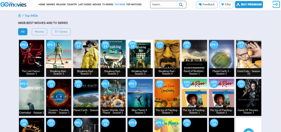Image resolution: width=281 pixels, height=132 pixels.
Task: Open Band of Brothers Season 1 poster
Action: click(x=195, y=58)
